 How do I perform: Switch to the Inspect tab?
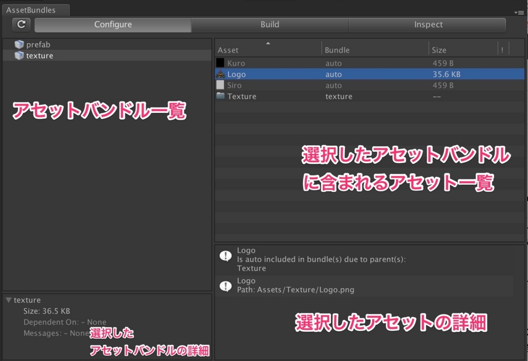click(x=427, y=24)
